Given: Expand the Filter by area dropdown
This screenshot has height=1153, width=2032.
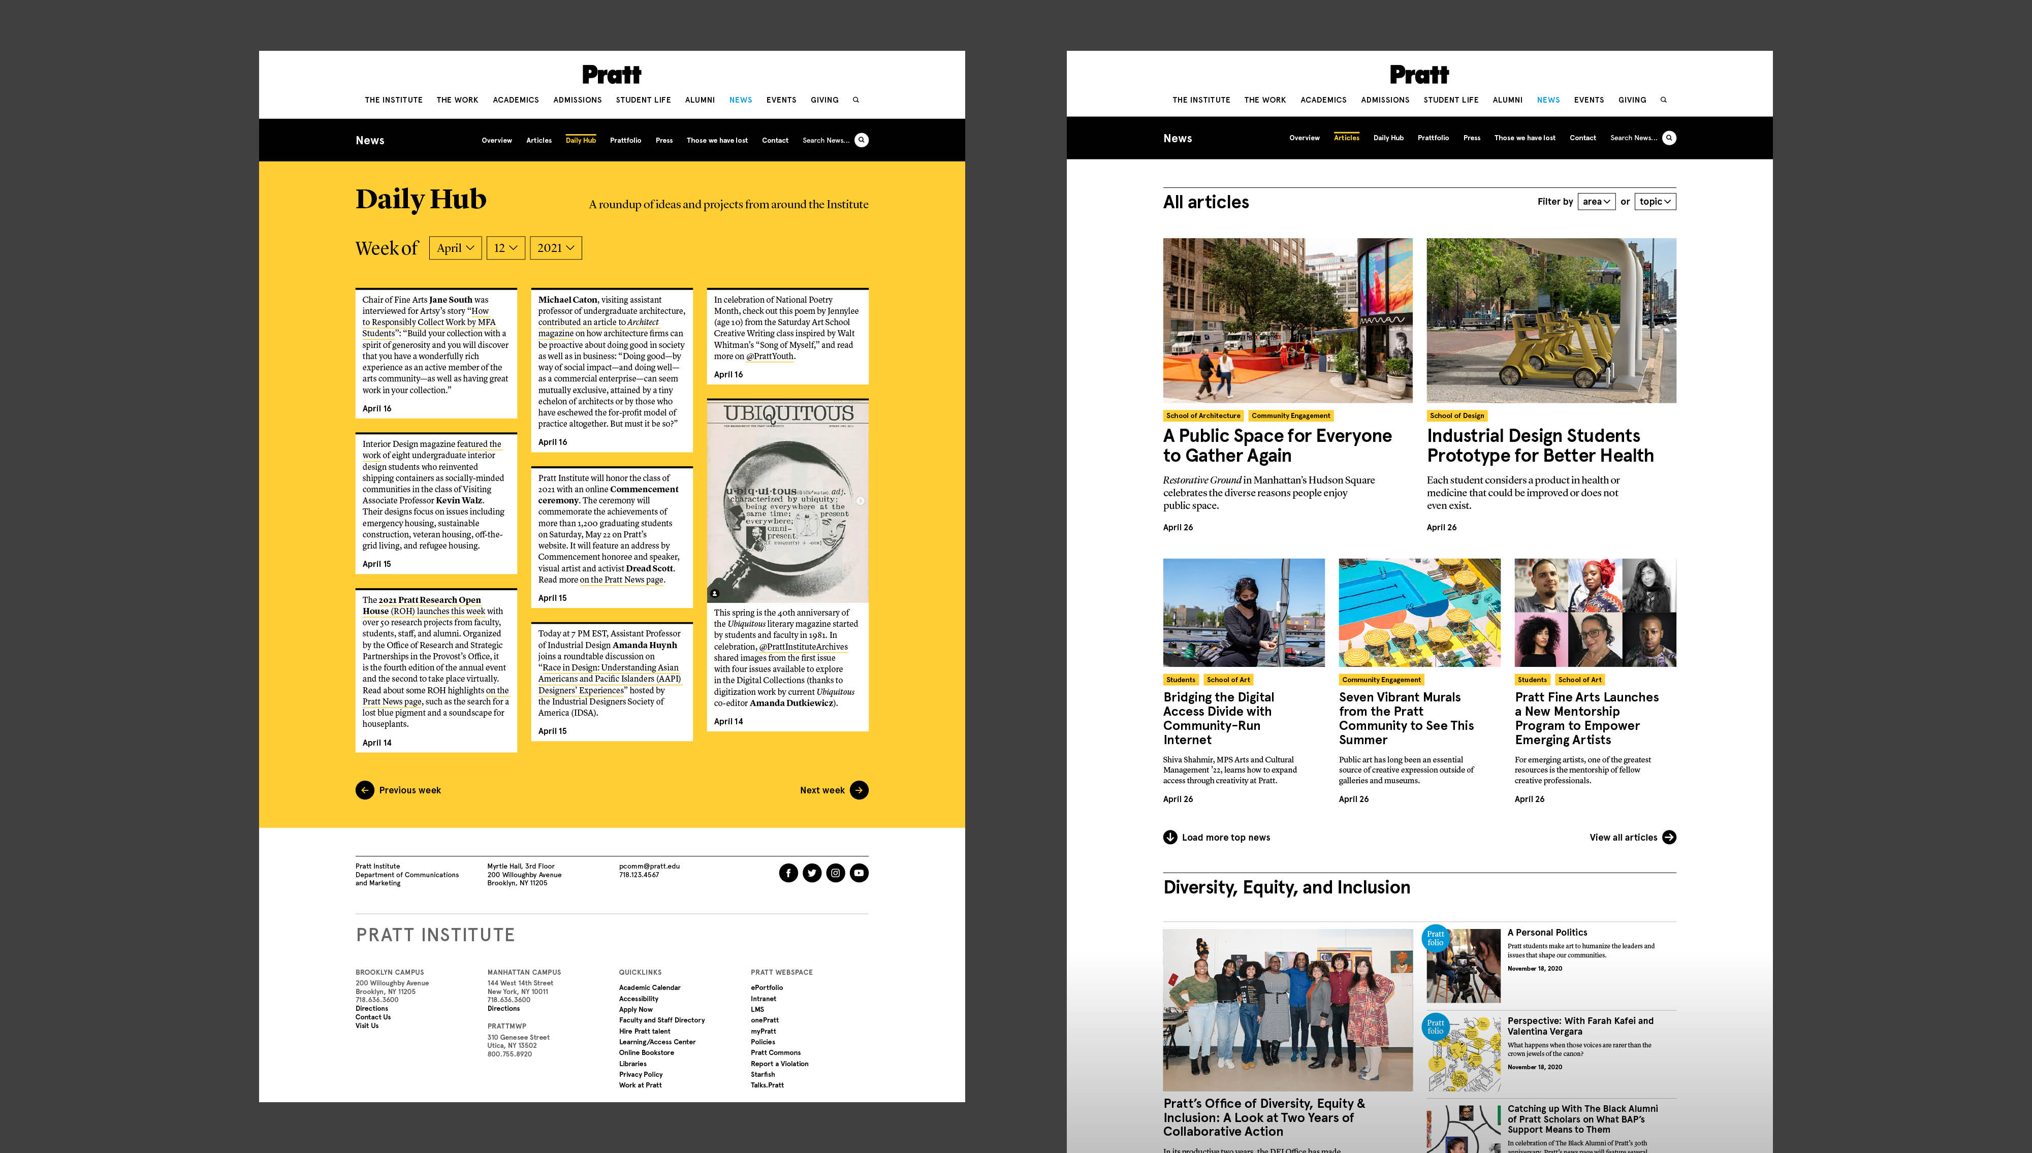Looking at the screenshot, I should (1596, 202).
